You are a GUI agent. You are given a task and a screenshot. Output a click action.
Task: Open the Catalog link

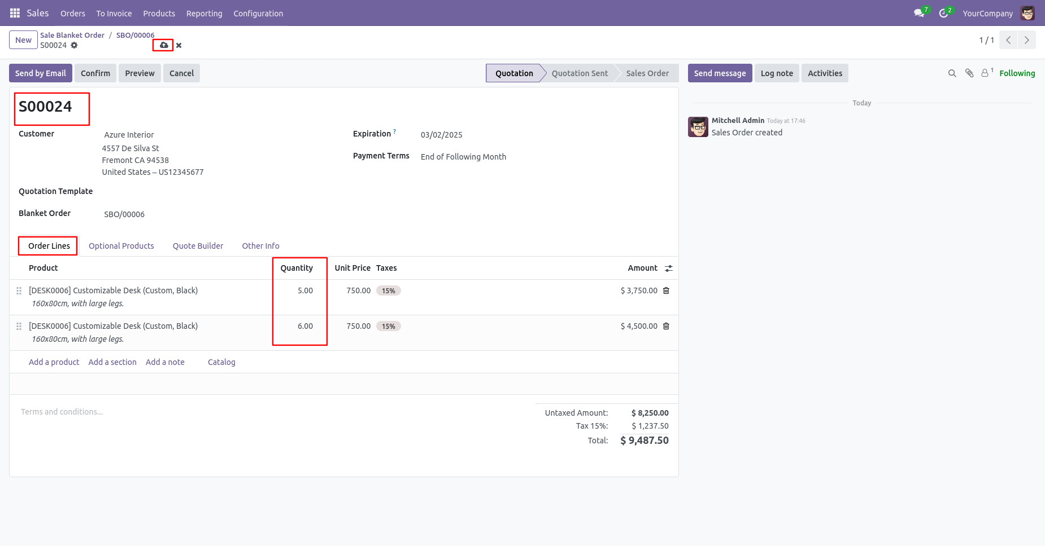(221, 362)
